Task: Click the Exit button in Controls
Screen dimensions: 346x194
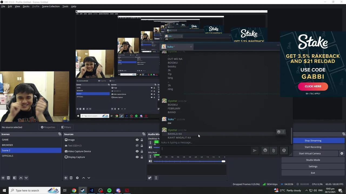Action: (x=313, y=173)
